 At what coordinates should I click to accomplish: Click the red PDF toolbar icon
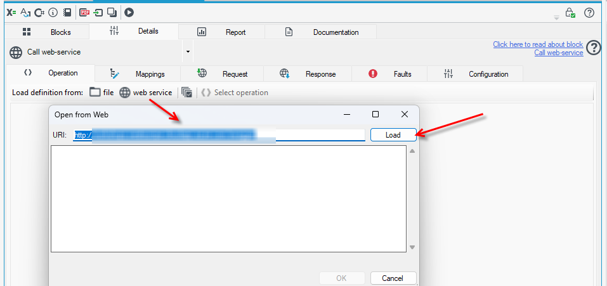pyautogui.click(x=84, y=13)
